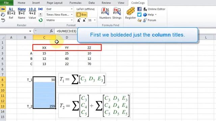Open the File tab
Viewport: 216px width, 121px height.
[x=6, y=3]
